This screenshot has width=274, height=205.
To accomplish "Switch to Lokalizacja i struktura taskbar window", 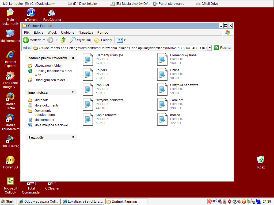I will tap(83, 202).
